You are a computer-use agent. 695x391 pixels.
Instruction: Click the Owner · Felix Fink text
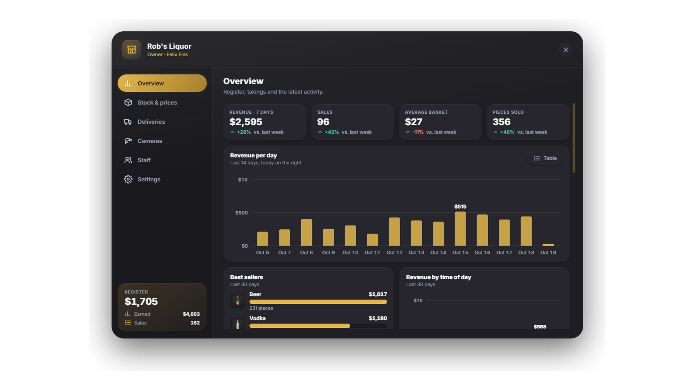(167, 55)
